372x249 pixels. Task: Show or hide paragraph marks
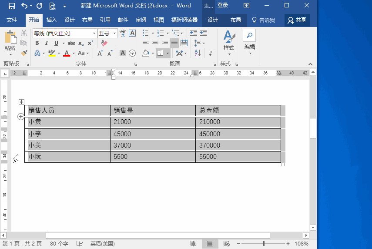[x=211, y=53]
